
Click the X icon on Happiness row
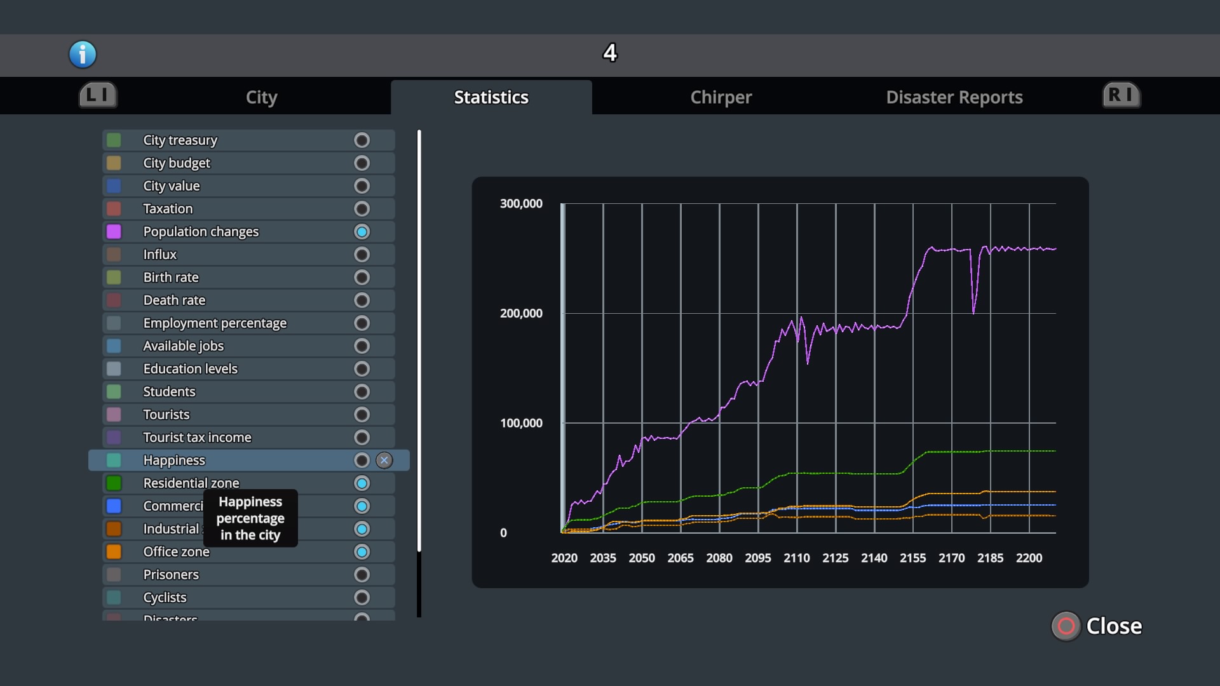tap(384, 461)
